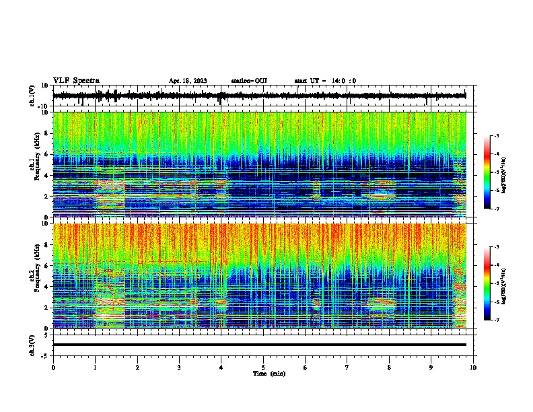Click time-axis tick label "6" at the bottom
Image resolution: width=533 pixels, height=412 pixels.
(306, 368)
